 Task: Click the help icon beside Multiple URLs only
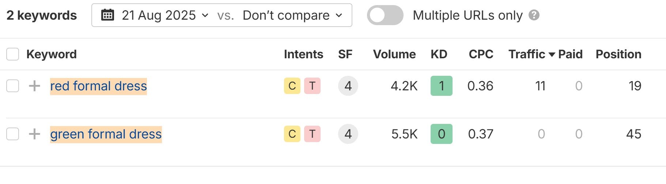pos(534,15)
